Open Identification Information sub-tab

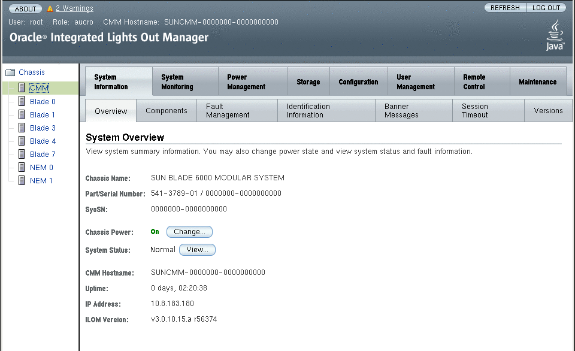click(x=326, y=110)
